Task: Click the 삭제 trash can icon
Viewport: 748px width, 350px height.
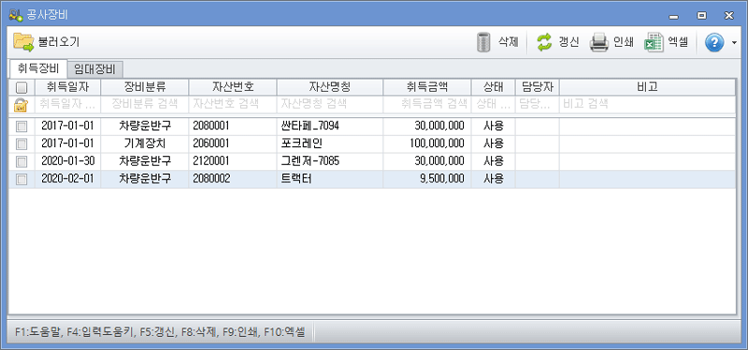Action: coord(483,42)
